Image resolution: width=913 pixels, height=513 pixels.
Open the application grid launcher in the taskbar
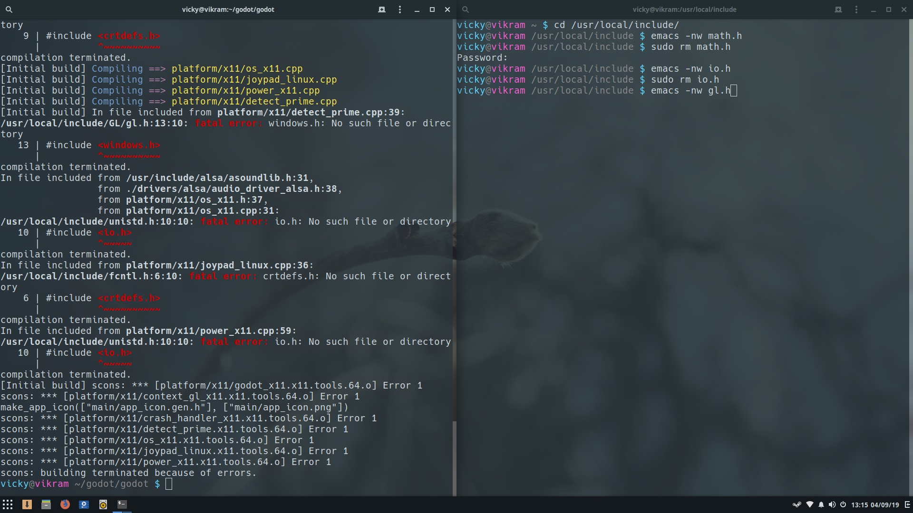pyautogui.click(x=8, y=504)
